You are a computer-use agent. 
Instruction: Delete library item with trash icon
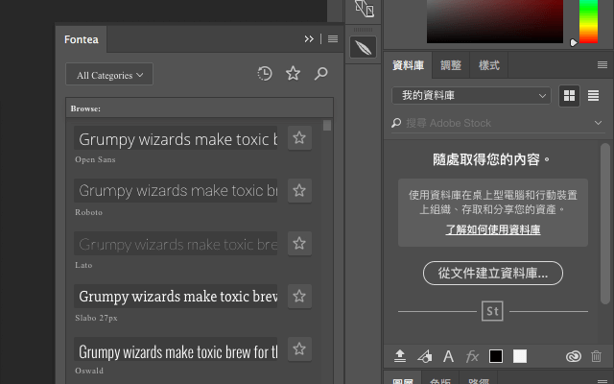coord(596,356)
